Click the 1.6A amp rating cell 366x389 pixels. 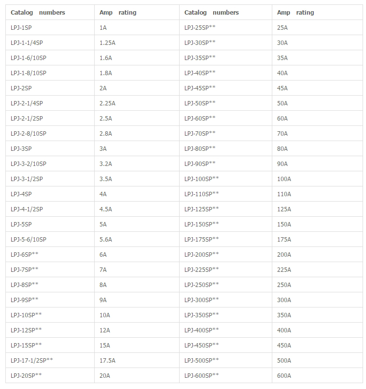tap(105, 58)
